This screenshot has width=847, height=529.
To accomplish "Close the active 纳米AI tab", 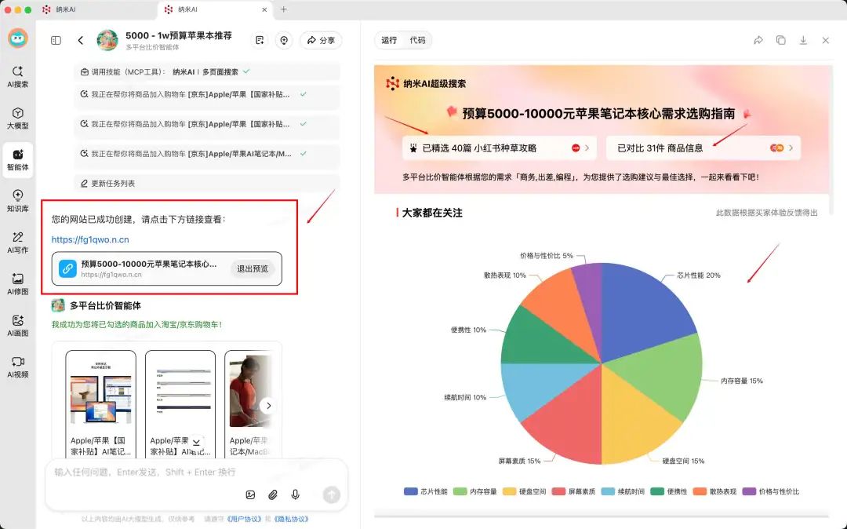I will click(x=264, y=9).
